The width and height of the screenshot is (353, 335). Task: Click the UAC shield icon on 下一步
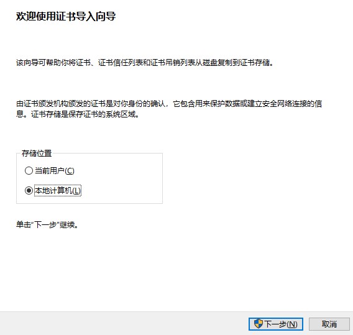[x=259, y=324]
